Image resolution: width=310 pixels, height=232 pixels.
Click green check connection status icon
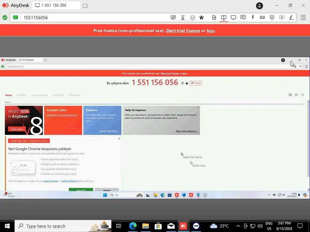tap(5, 18)
